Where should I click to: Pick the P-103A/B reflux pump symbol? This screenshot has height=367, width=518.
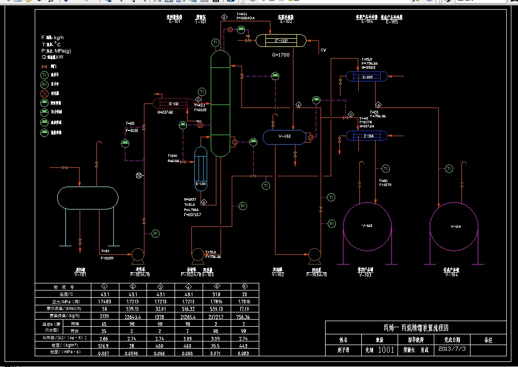click(314, 256)
